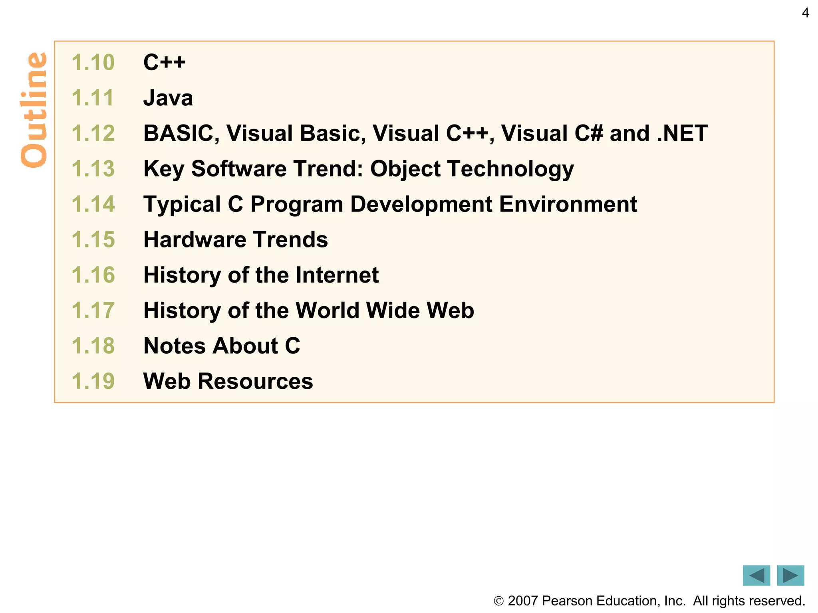Click the 2007 Pearson Education copyright notice

click(x=649, y=601)
